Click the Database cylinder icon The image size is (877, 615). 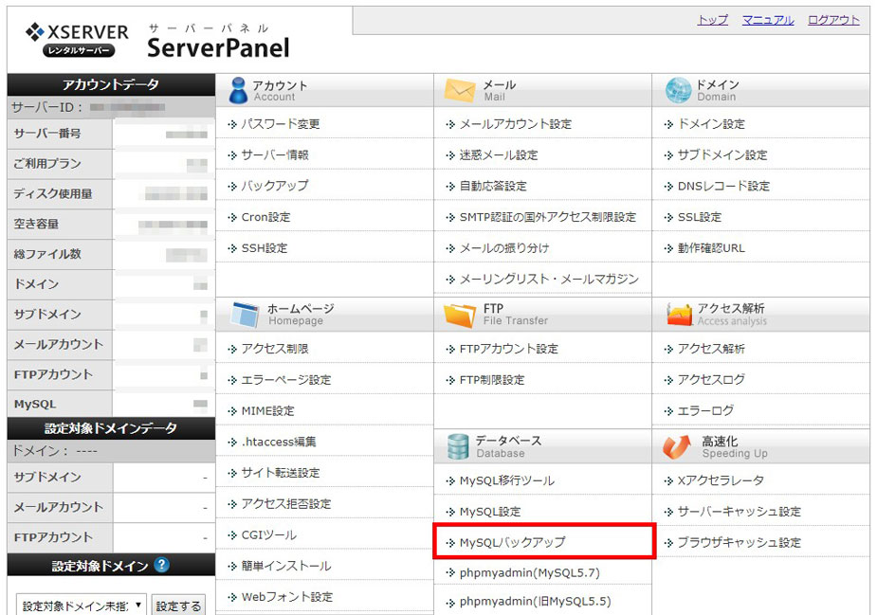click(458, 446)
